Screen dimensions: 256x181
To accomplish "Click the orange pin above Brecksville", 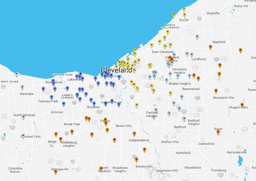I will click(137, 159).
